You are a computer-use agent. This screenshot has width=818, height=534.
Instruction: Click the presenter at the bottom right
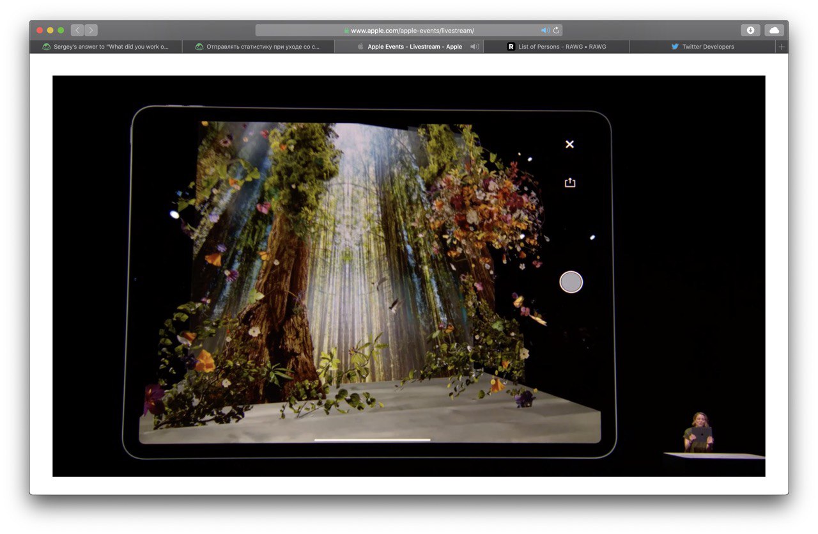(x=698, y=432)
